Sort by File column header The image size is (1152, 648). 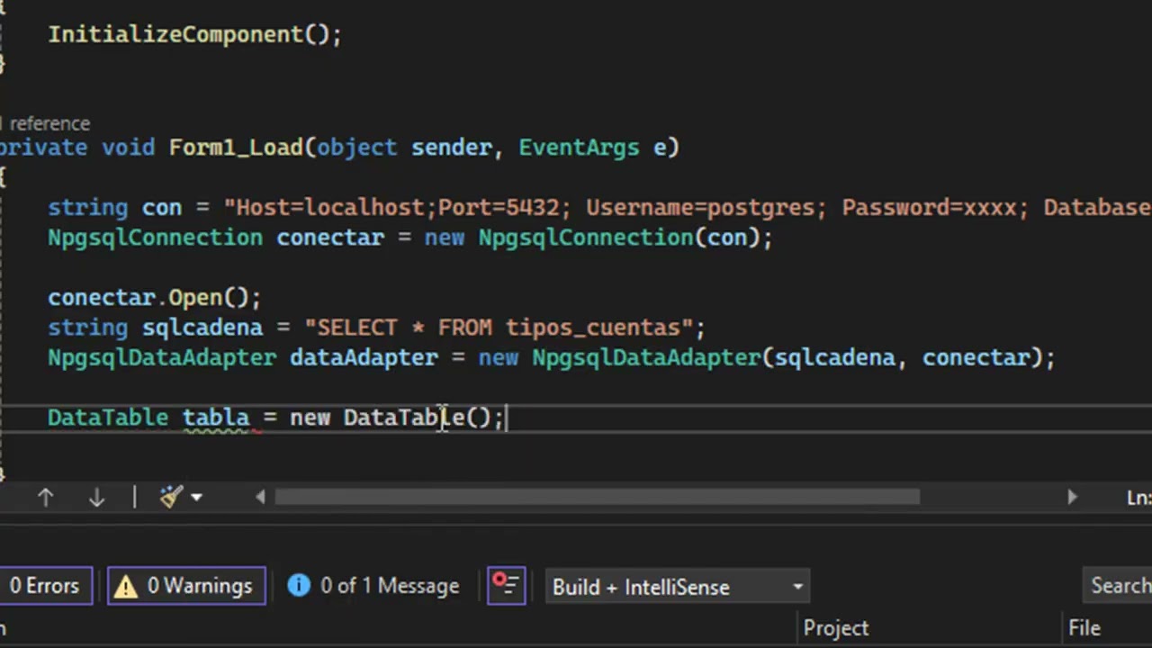pos(1084,628)
